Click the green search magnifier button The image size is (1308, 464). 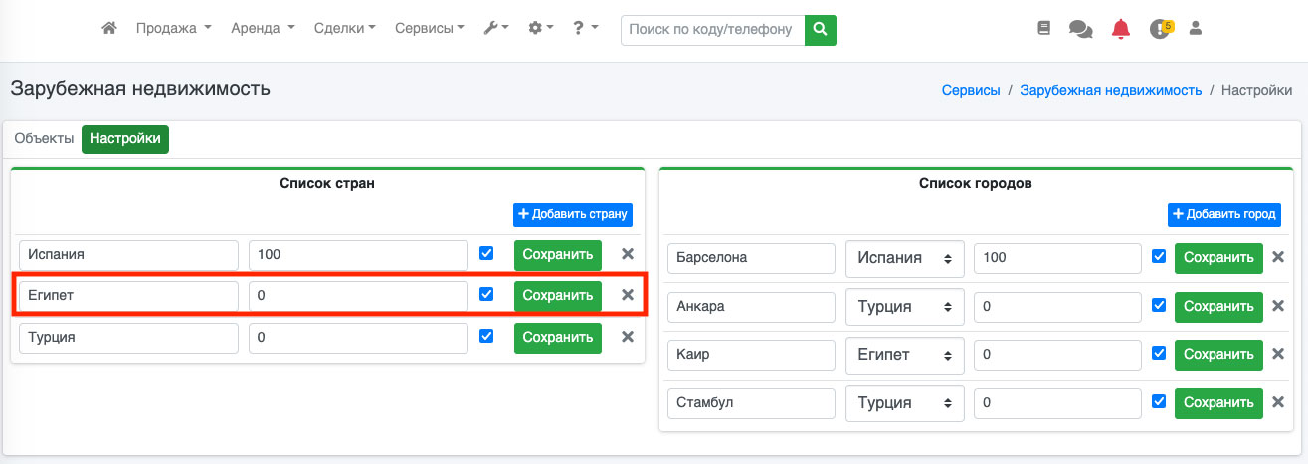(x=820, y=30)
